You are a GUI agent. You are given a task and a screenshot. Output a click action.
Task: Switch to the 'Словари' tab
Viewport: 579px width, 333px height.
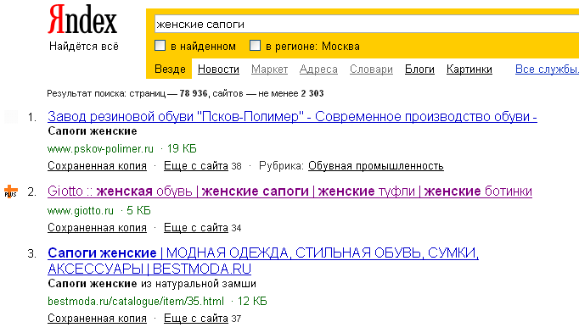(x=371, y=69)
